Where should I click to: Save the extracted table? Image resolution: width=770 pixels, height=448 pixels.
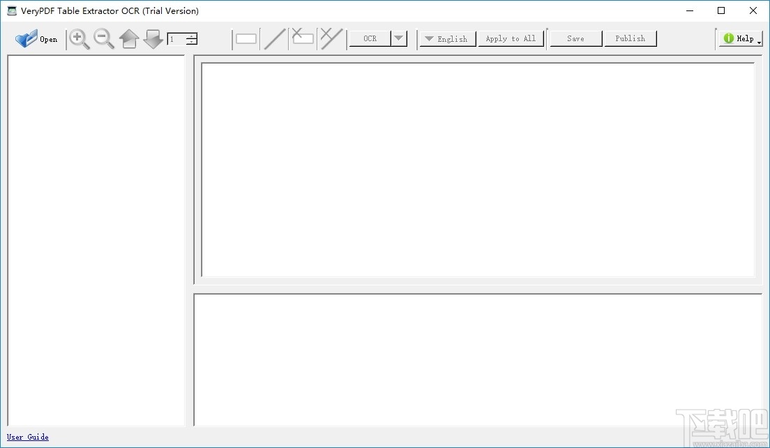[x=575, y=38]
